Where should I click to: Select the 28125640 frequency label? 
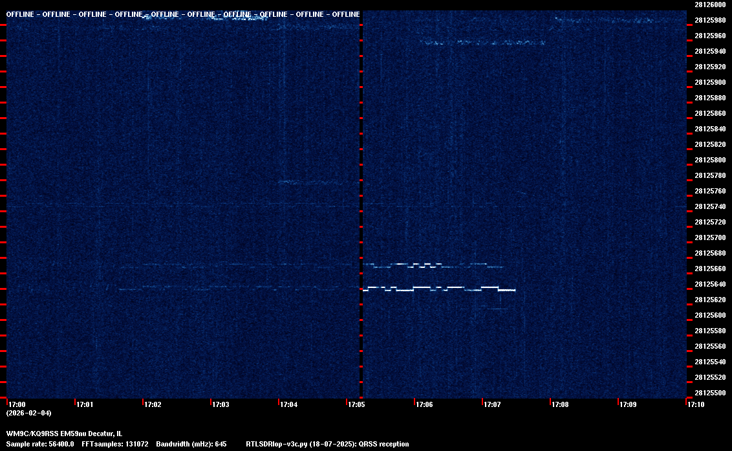coord(709,284)
